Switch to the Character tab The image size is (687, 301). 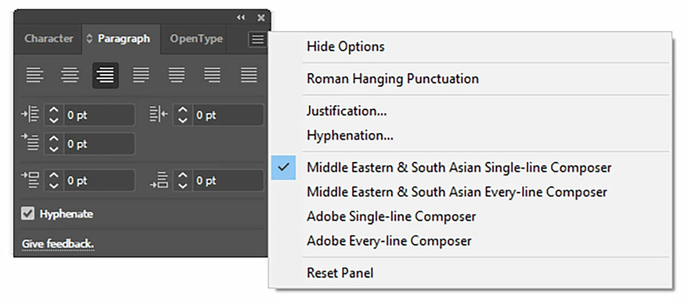tap(49, 39)
